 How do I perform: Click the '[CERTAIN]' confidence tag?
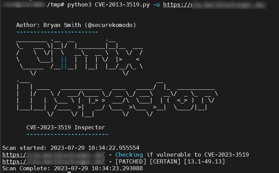click(x=165, y=162)
